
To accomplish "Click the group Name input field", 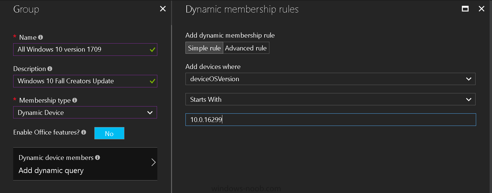I will [x=85, y=50].
